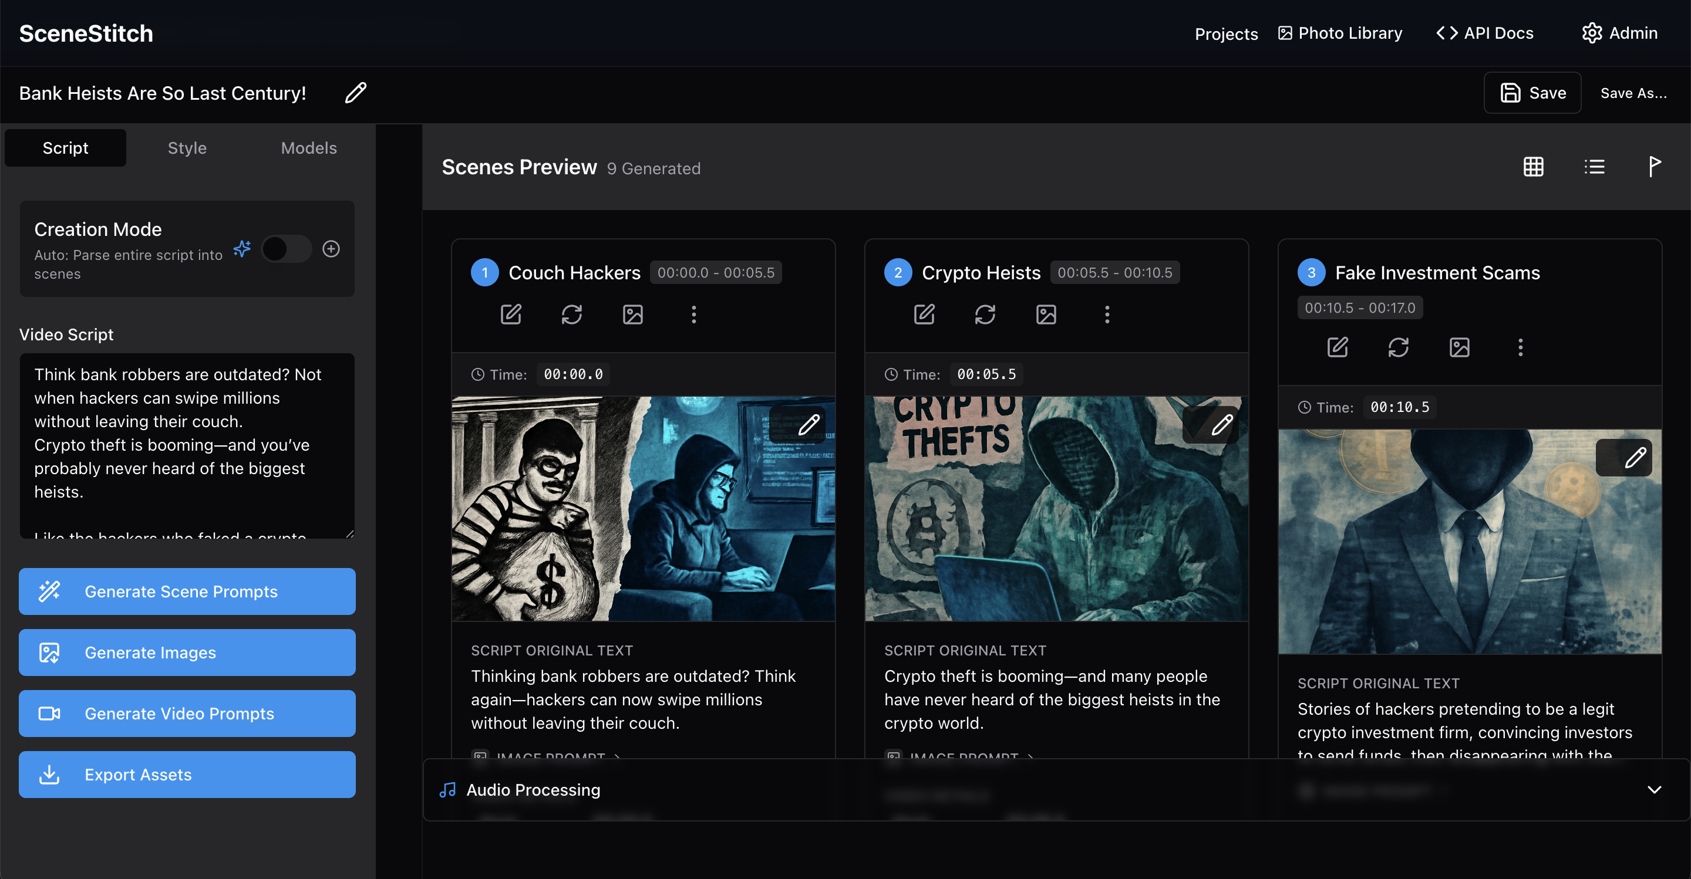
Task: Click the plus icon in the Creation Mode panel
Action: (x=331, y=249)
